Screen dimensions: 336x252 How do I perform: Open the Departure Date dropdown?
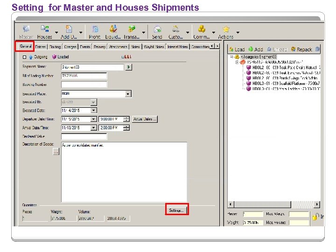(93, 119)
